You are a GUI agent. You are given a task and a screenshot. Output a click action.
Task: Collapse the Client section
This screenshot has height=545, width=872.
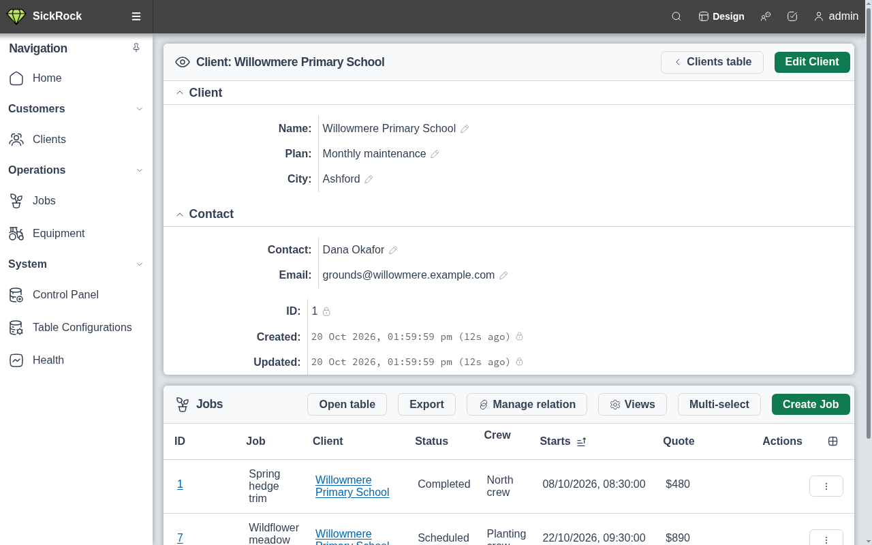coord(180,93)
